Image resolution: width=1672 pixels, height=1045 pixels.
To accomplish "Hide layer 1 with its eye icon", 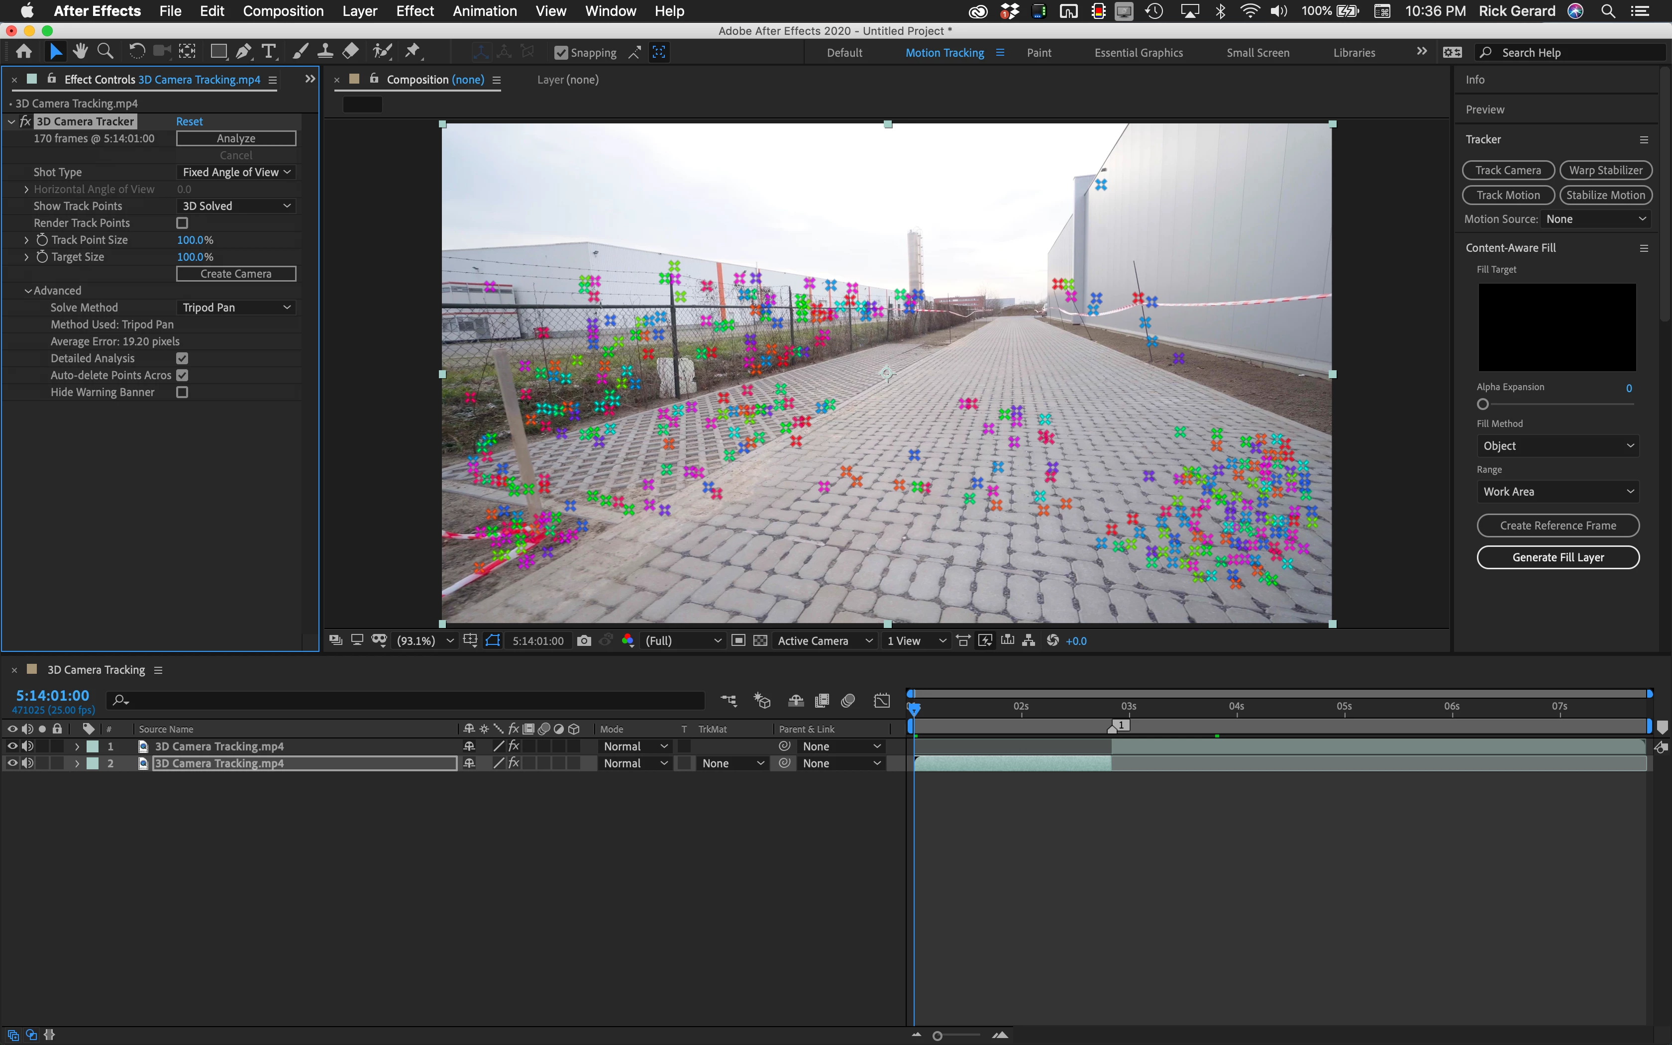I will 12,746.
